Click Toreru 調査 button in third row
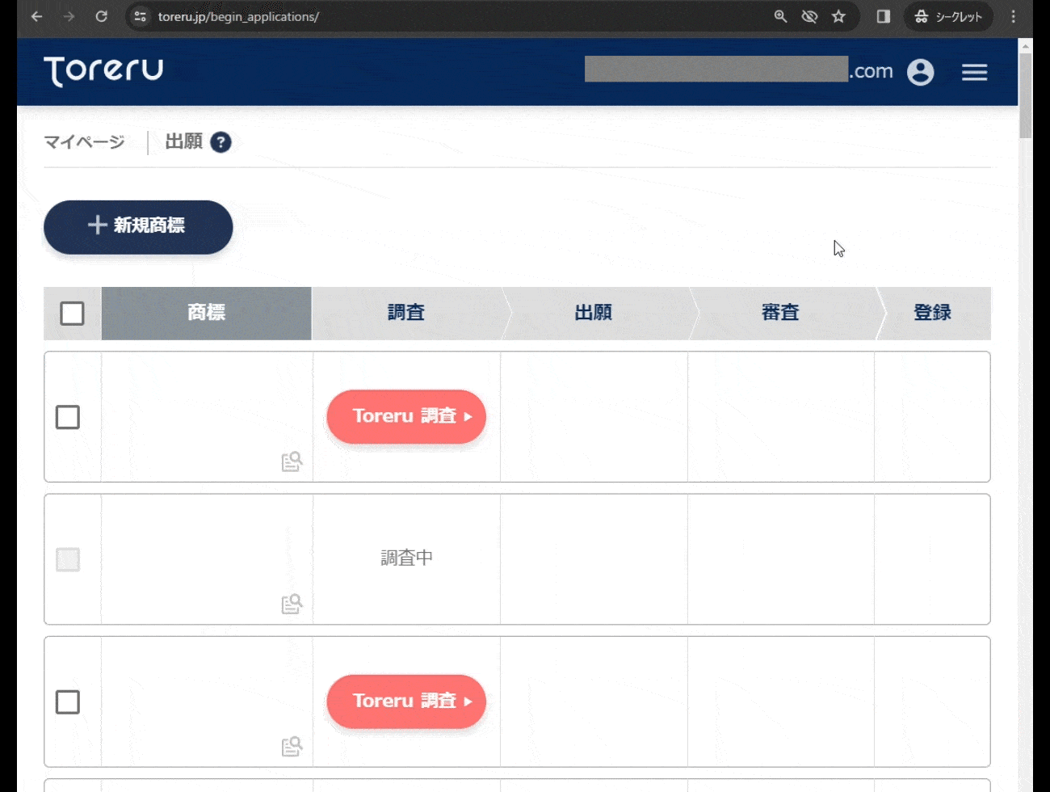The image size is (1050, 792). pos(406,701)
